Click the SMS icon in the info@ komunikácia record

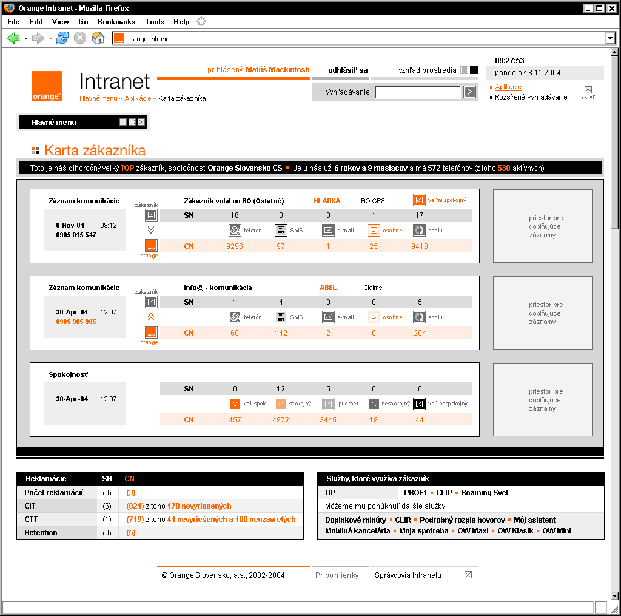(281, 317)
